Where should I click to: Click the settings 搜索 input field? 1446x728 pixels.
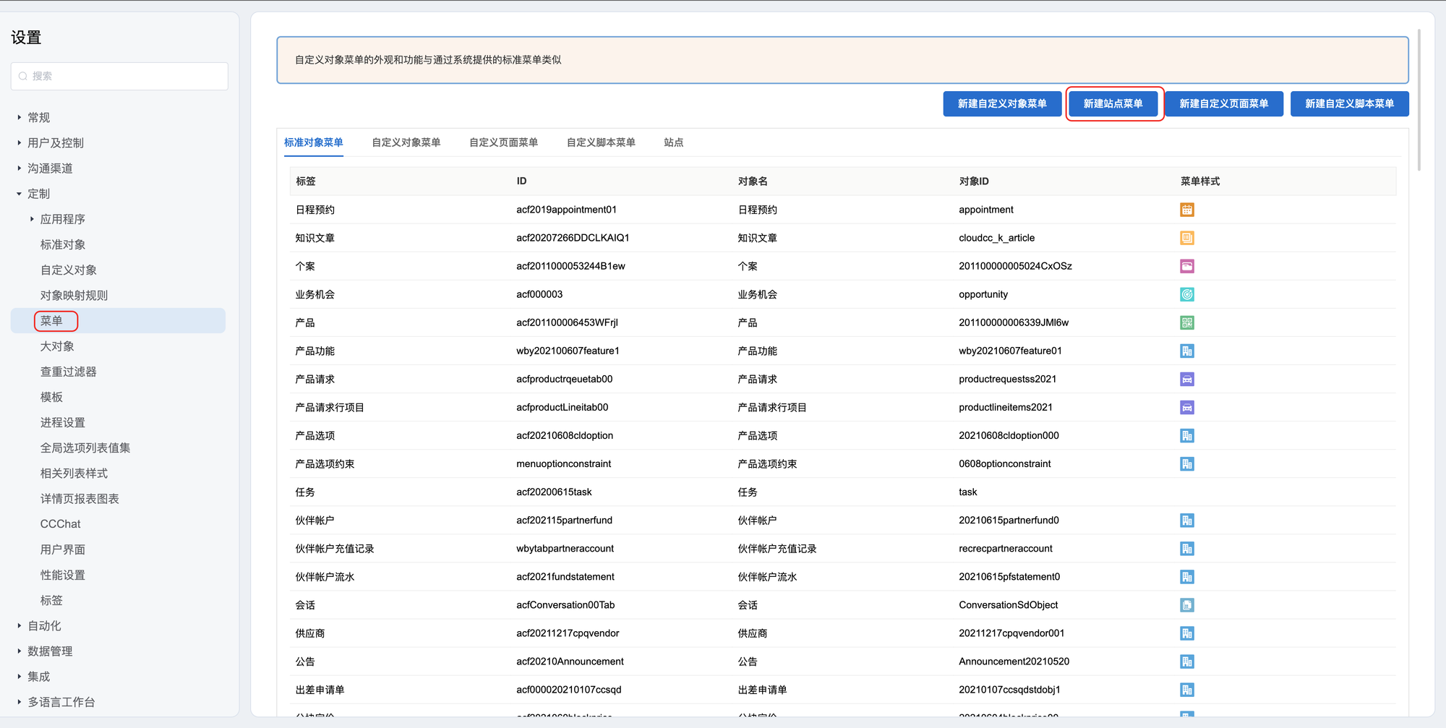119,76
